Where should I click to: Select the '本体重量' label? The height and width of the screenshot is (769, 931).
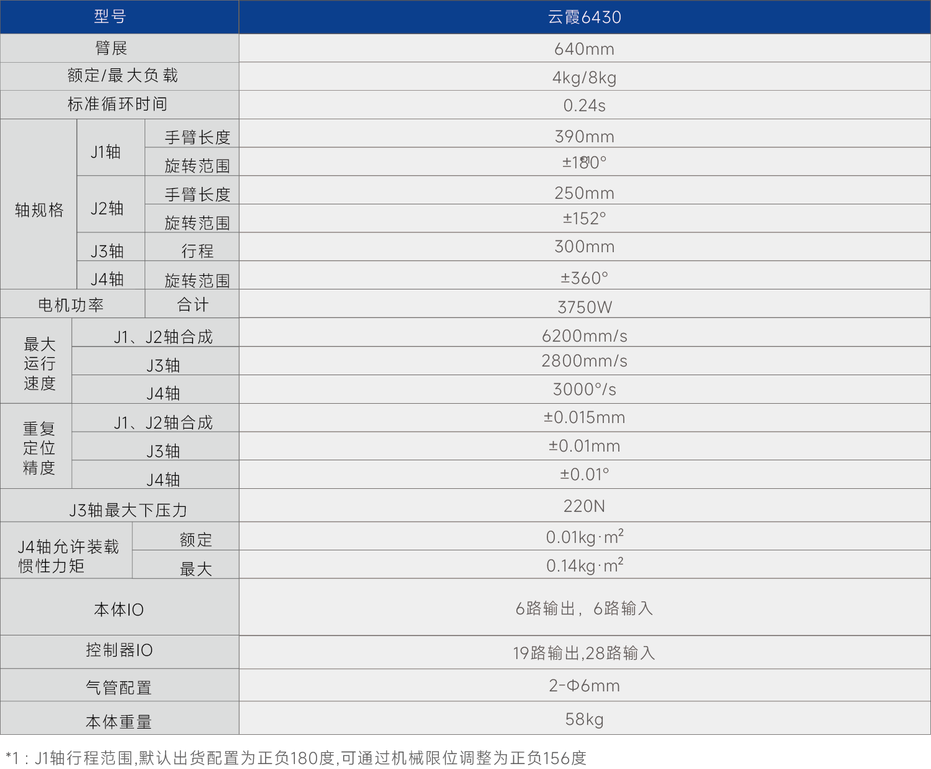119,722
